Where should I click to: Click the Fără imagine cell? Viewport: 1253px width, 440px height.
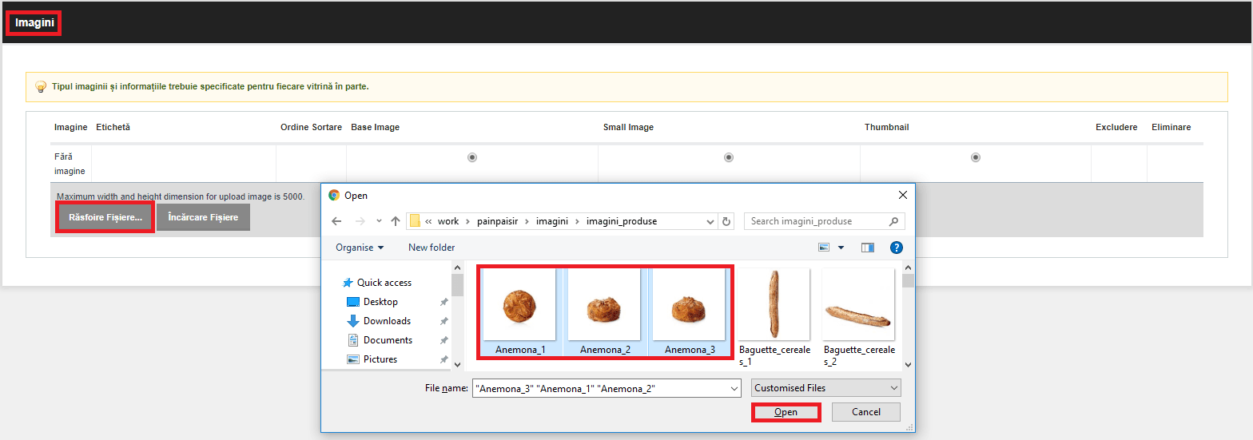point(70,164)
